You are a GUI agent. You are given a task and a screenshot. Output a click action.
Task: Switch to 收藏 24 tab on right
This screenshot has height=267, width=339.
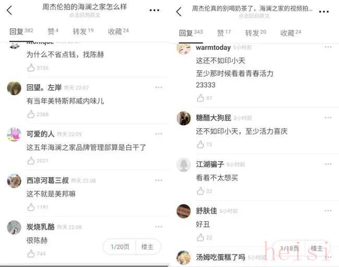coord(290,33)
